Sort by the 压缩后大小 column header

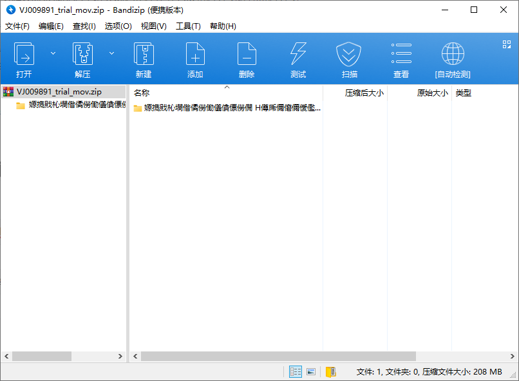(364, 93)
